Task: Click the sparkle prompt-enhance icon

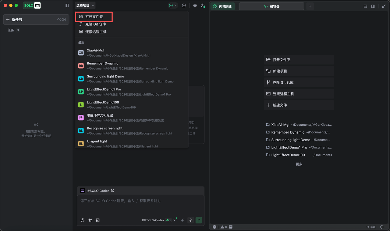Action: pos(183,220)
